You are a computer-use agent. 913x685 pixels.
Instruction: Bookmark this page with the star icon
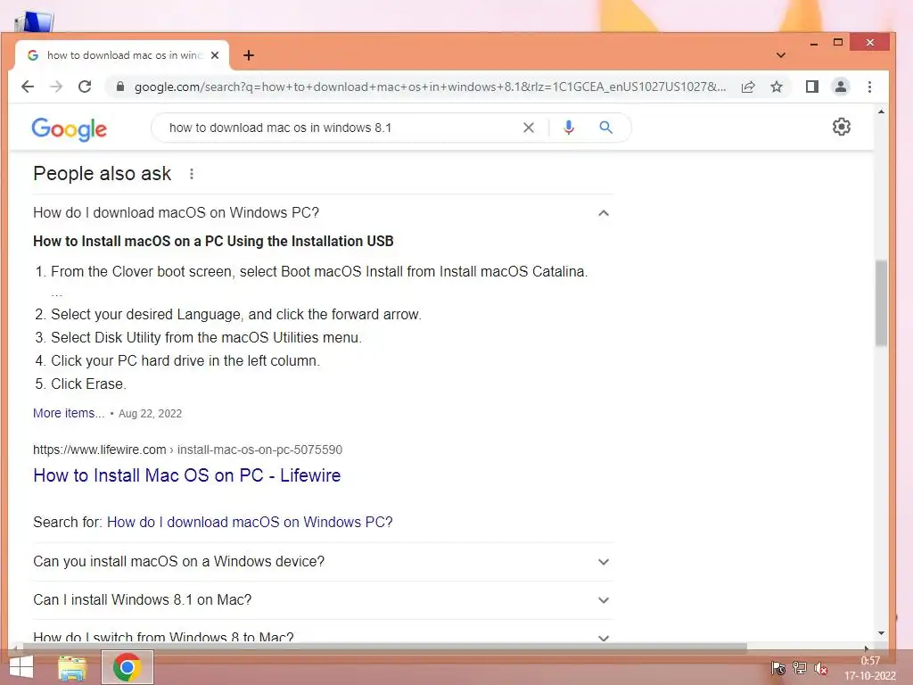777,87
